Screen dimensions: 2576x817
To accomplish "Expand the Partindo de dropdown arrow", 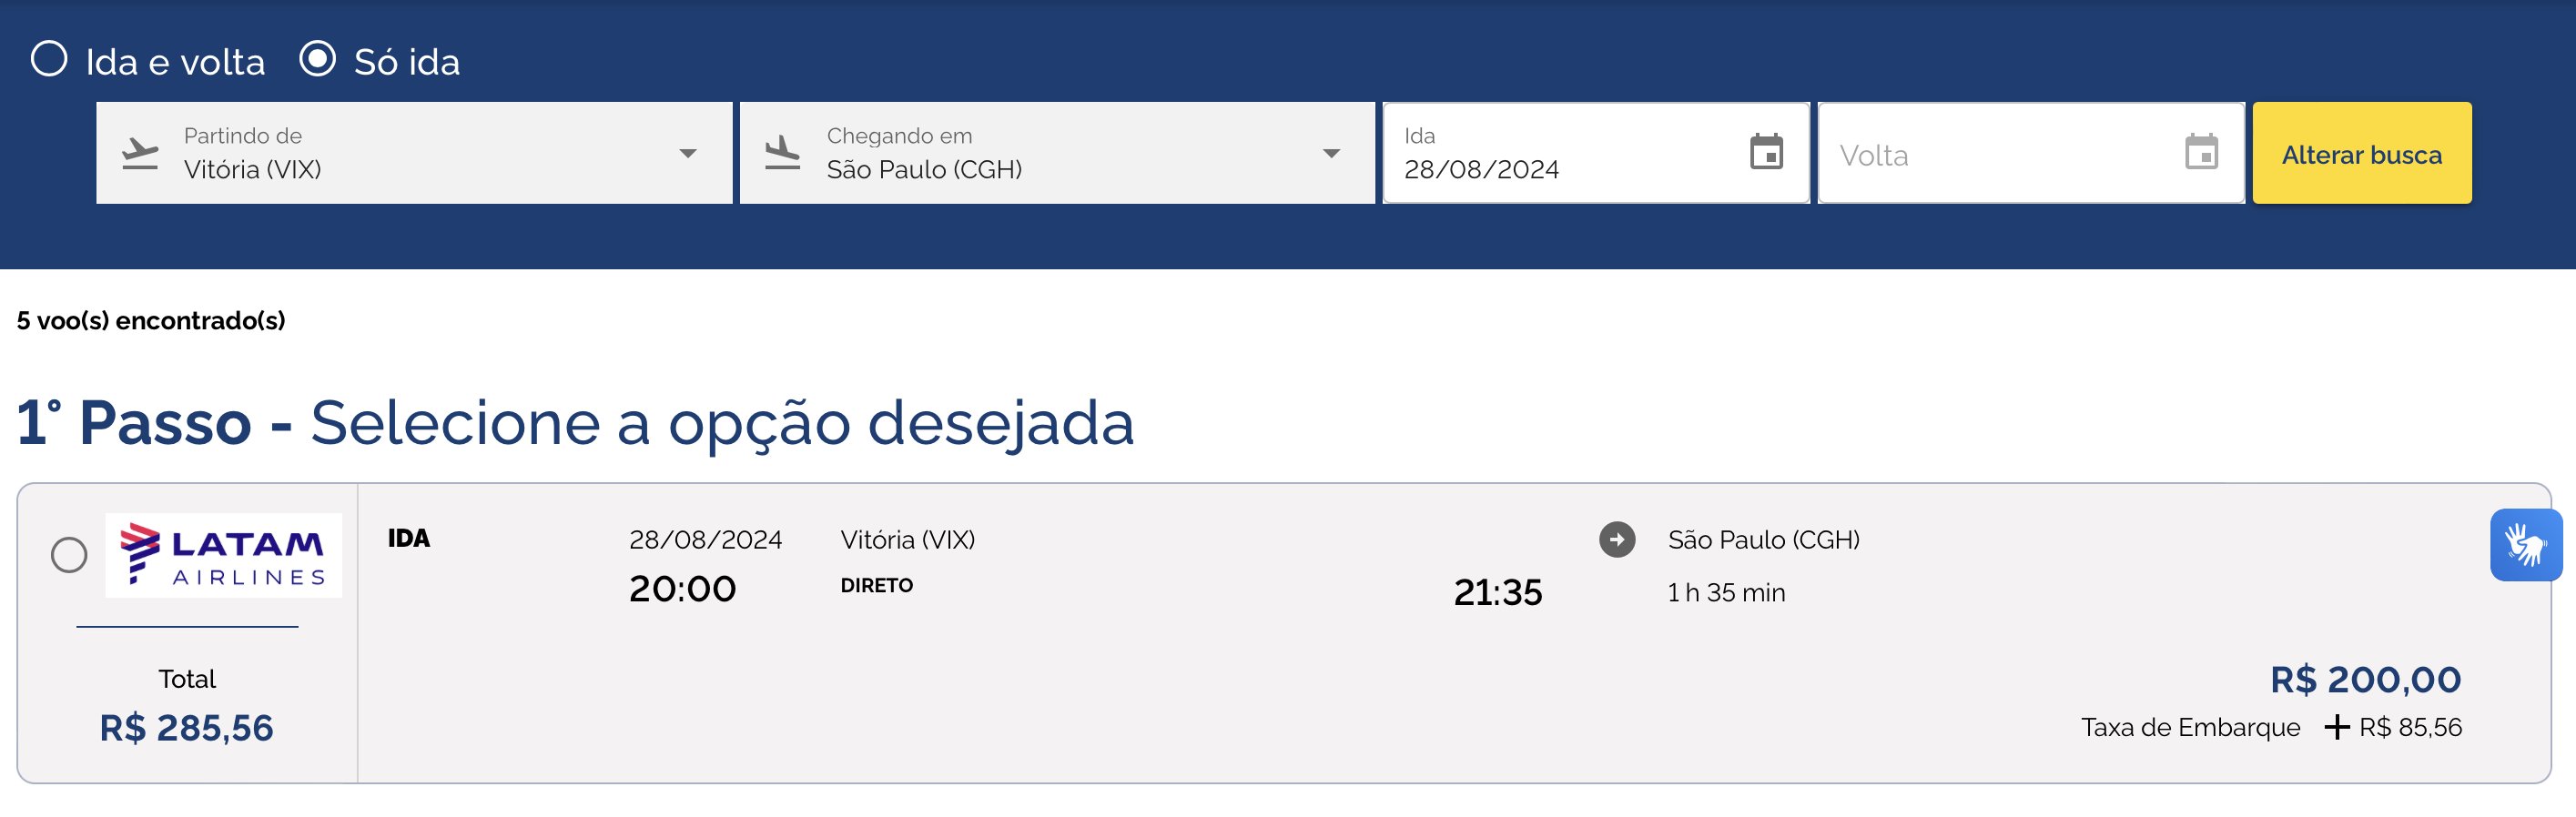I will [x=688, y=154].
